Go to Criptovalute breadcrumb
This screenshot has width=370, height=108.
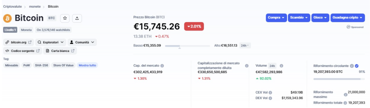point(13,6)
